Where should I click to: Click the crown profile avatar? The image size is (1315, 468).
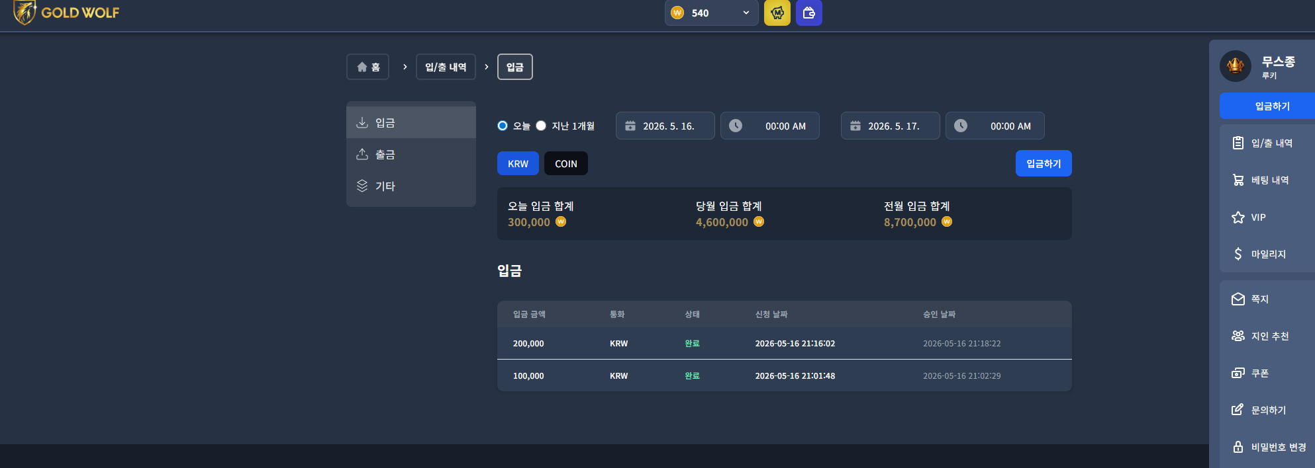click(x=1236, y=66)
